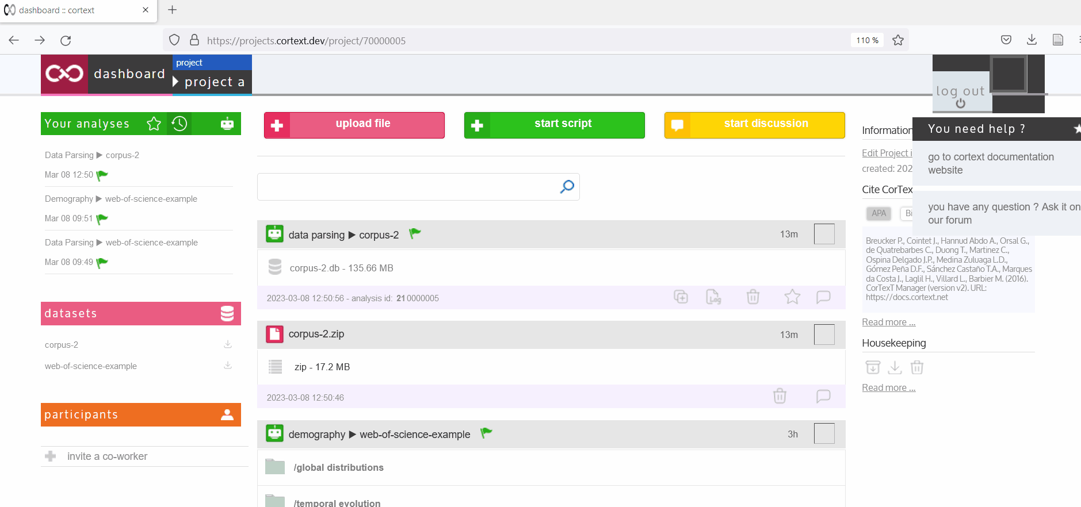The height and width of the screenshot is (507, 1081).
Task: Click the database icon in datasets header
Action: [227, 313]
